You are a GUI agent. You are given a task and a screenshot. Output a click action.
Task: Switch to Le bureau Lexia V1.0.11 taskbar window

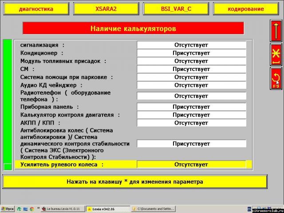click(63, 209)
